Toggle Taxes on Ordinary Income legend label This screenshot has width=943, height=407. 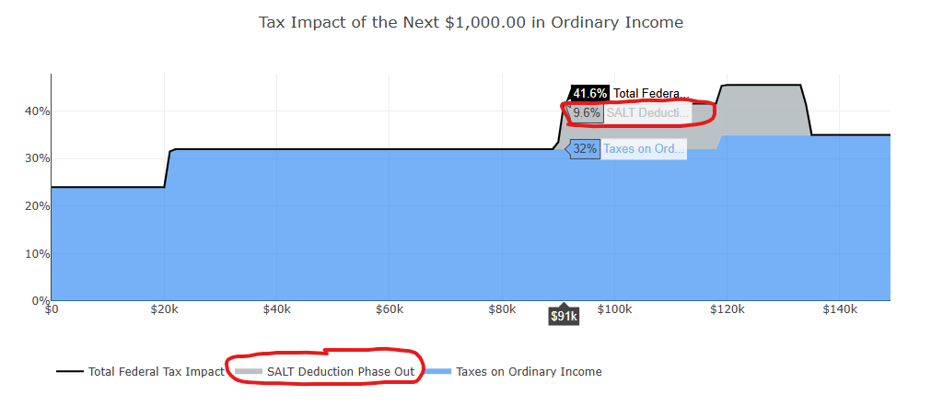point(529,371)
